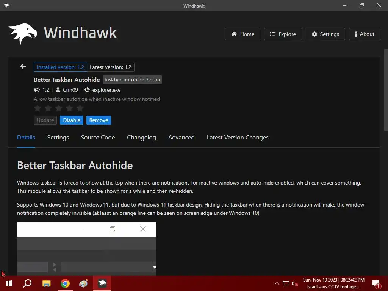
Task: Click the demo screenshot in the description
Action: [x=87, y=249]
